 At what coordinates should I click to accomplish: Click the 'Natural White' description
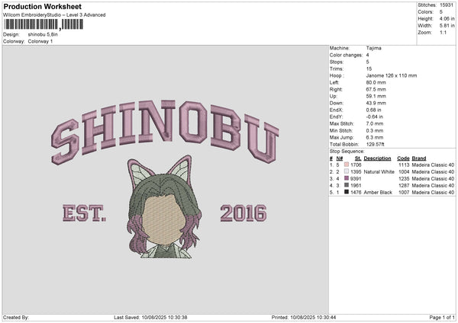click(379, 172)
